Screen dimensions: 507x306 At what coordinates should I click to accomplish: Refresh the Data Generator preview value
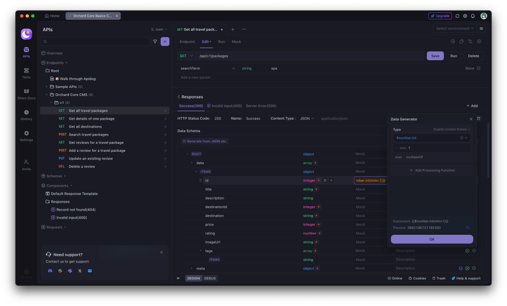467,228
